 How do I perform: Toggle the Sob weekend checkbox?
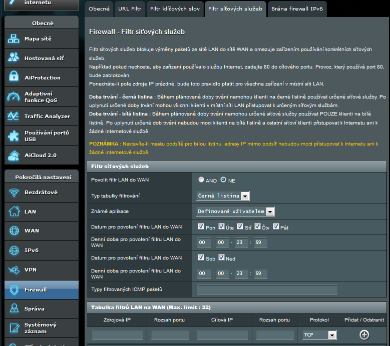coord(201,258)
